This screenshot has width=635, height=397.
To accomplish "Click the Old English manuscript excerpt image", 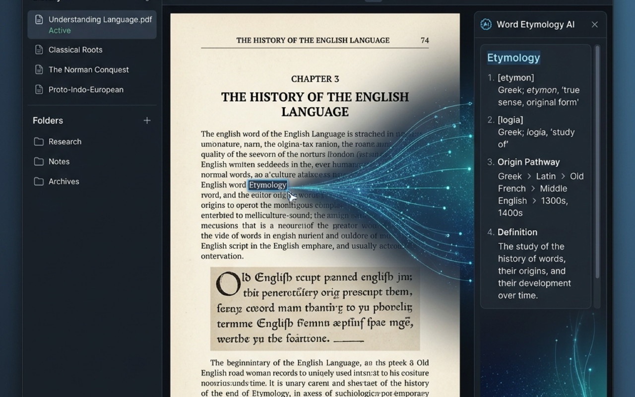I will click(315, 309).
